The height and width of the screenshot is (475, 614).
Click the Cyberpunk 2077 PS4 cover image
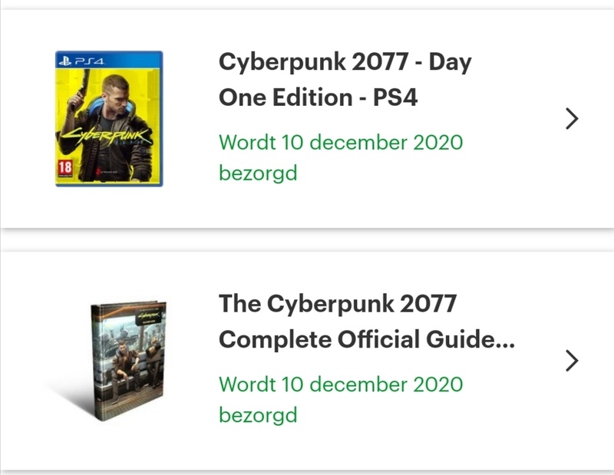coord(108,117)
